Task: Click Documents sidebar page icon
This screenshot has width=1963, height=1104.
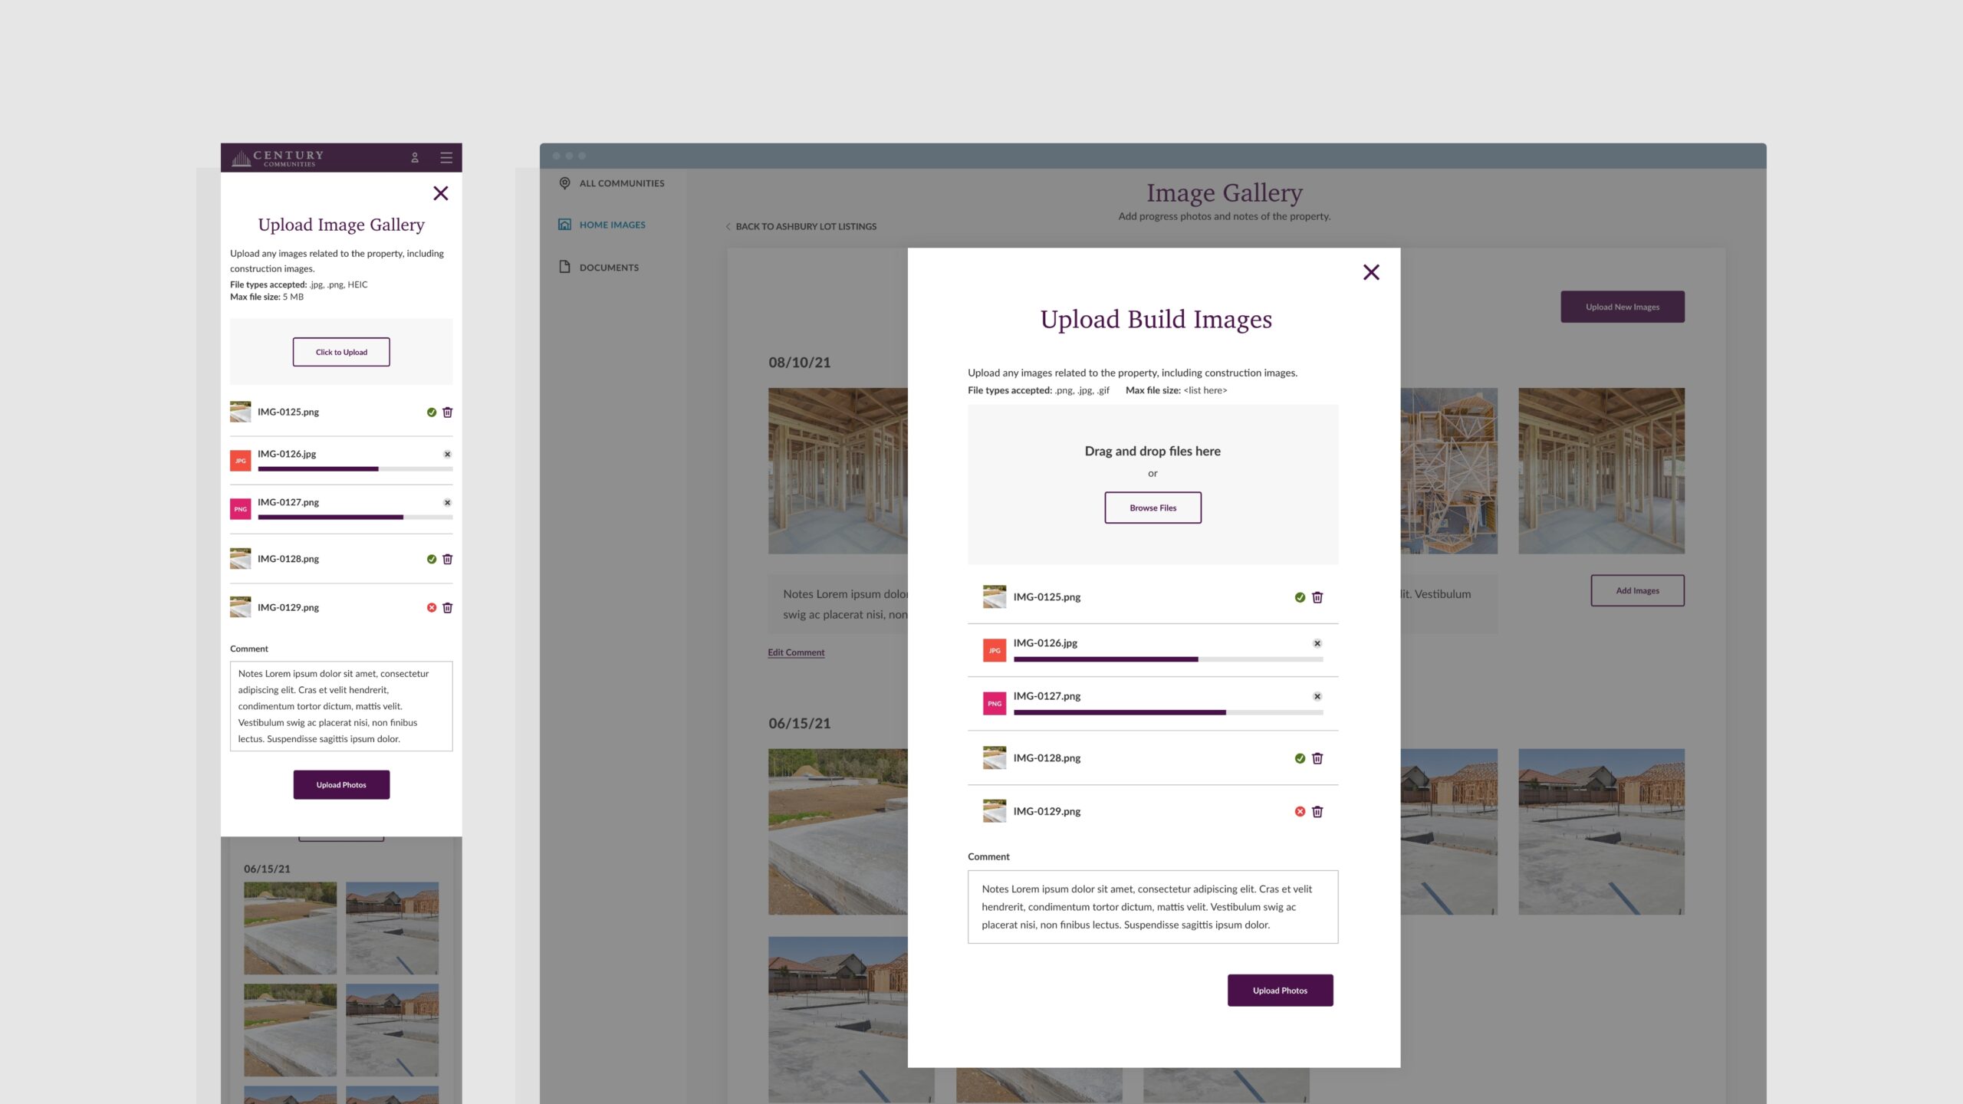Action: (564, 267)
